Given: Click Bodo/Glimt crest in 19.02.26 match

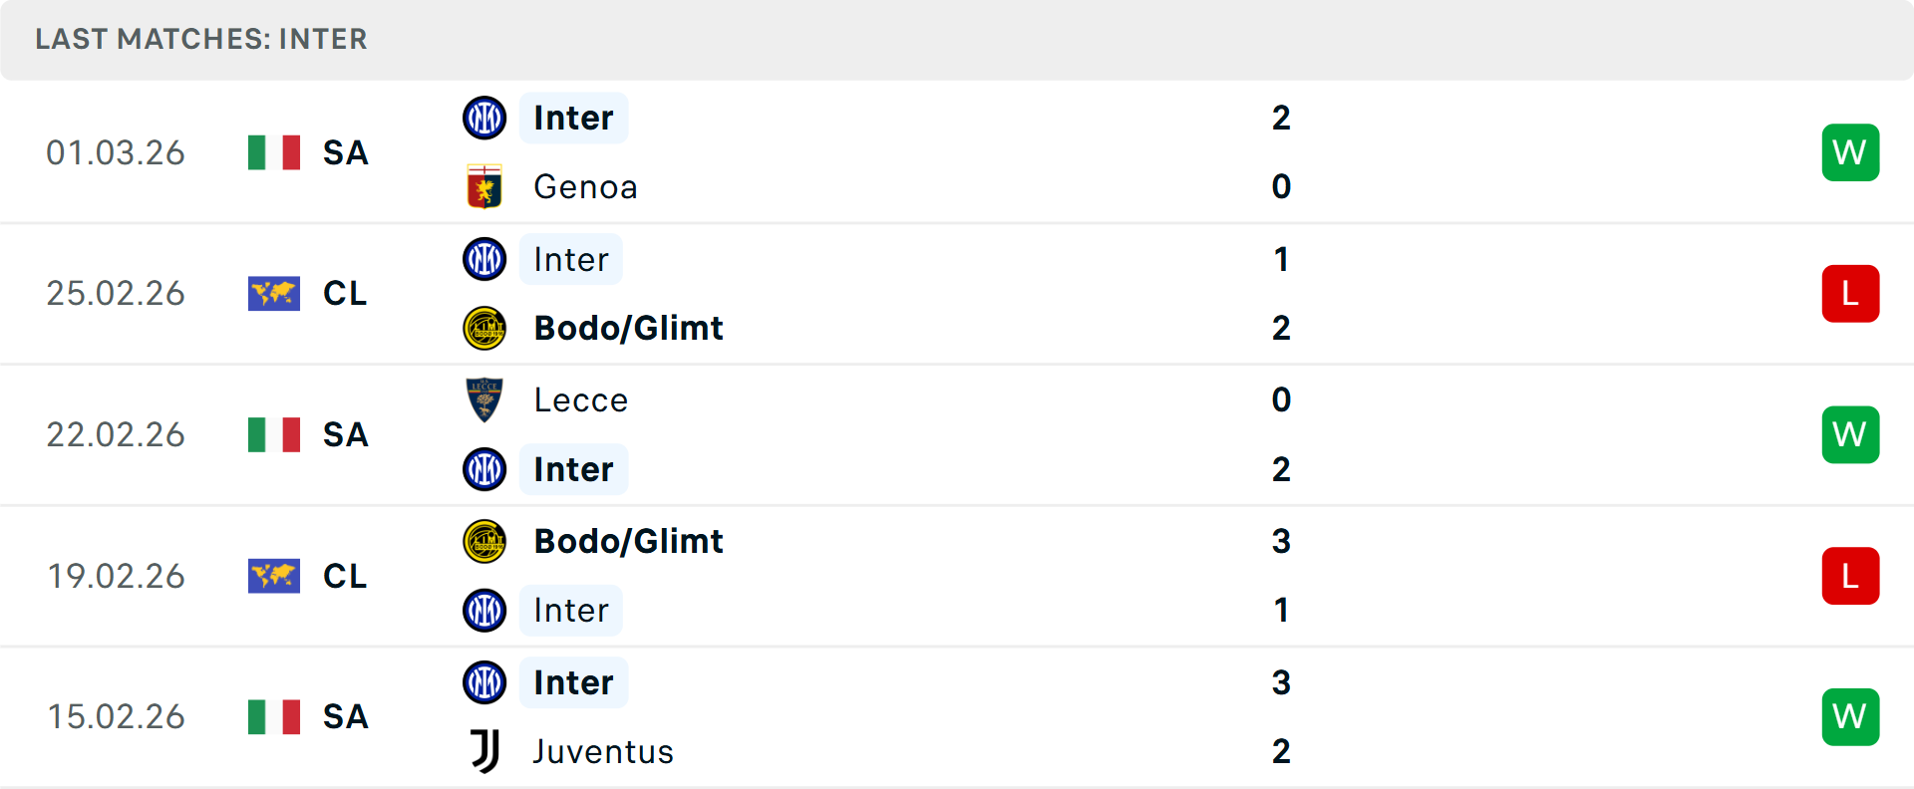Looking at the screenshot, I should (x=484, y=541).
